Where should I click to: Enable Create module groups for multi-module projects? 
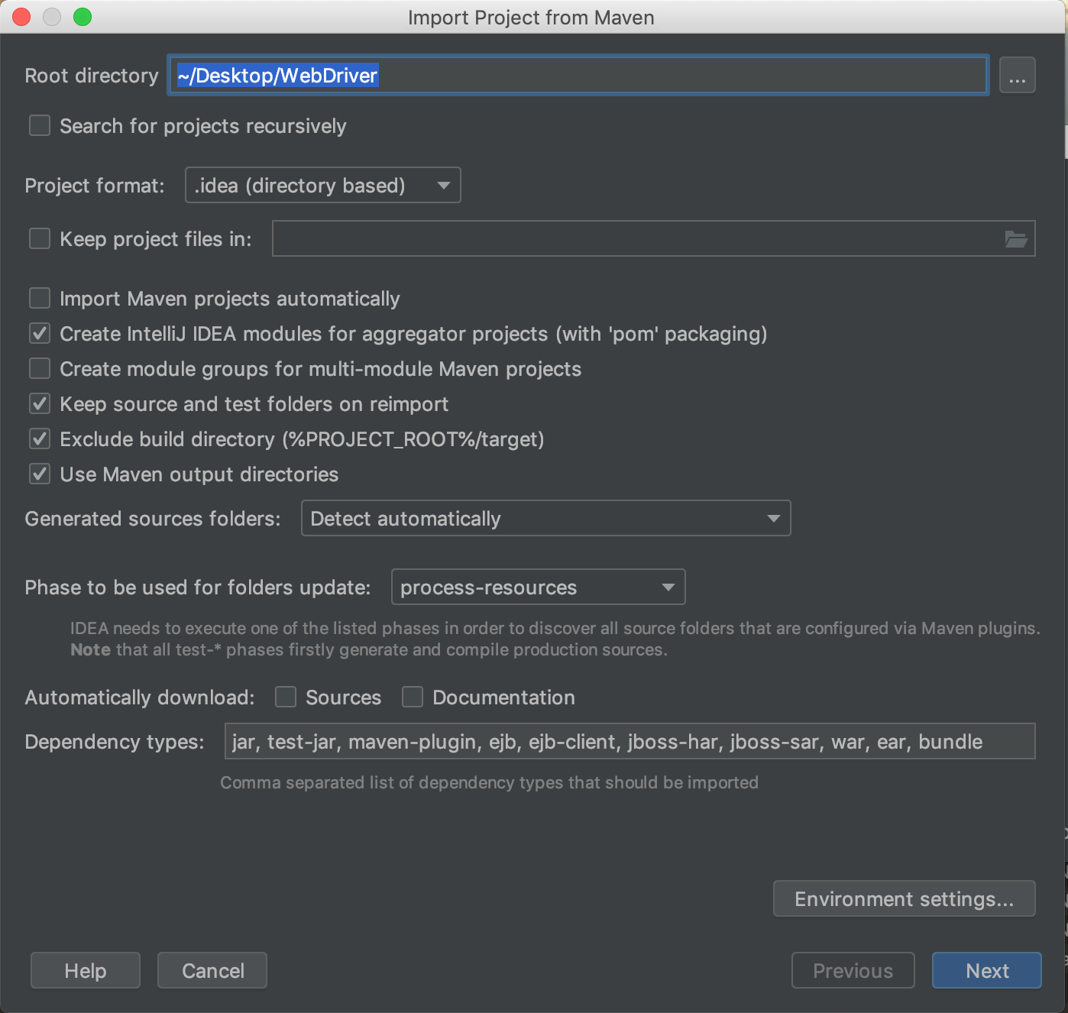click(40, 368)
